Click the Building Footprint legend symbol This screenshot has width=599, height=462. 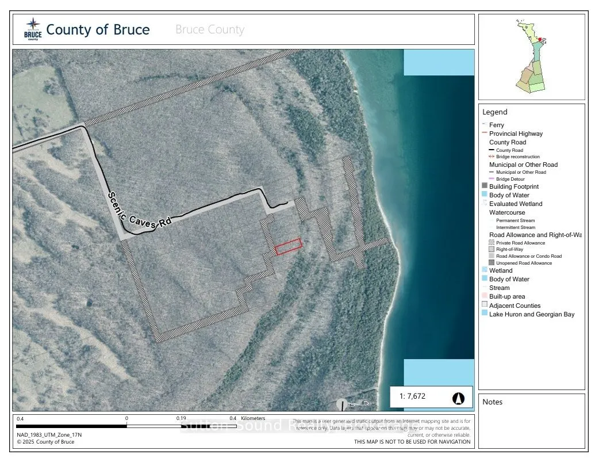(x=485, y=186)
